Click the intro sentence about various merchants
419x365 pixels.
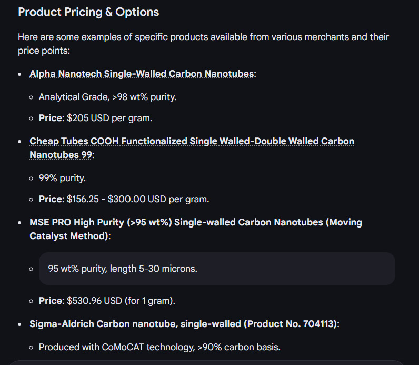click(x=203, y=37)
